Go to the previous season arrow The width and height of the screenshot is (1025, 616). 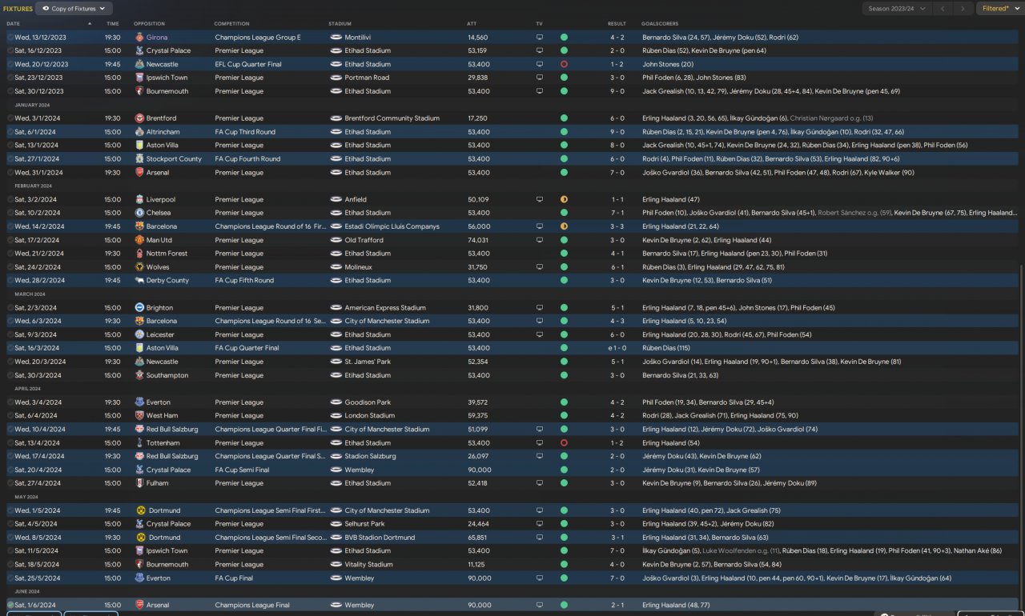943,9
